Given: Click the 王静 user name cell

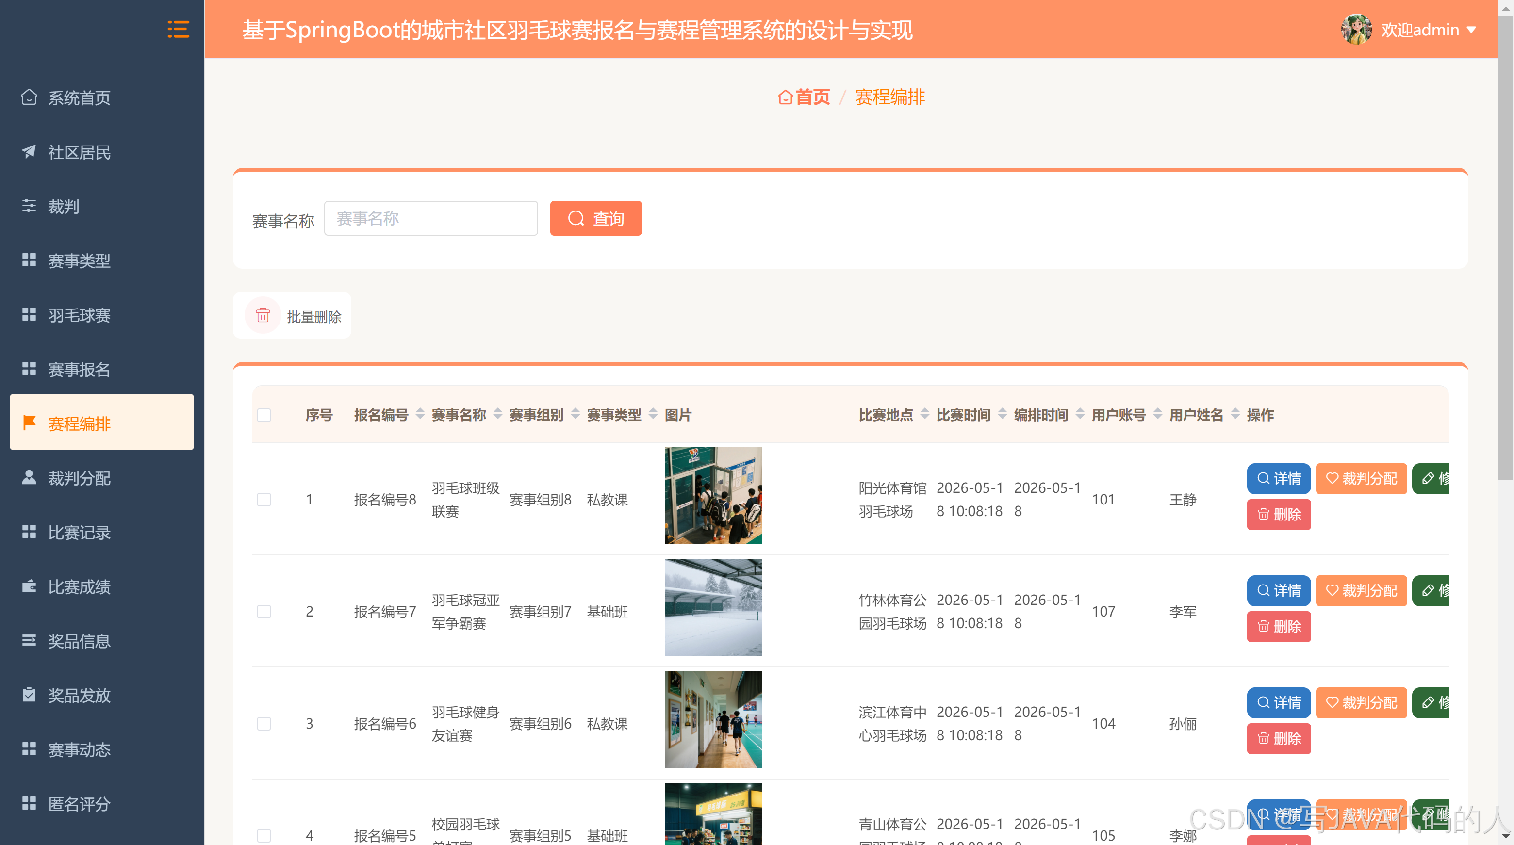Looking at the screenshot, I should [1183, 500].
